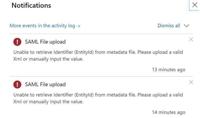Dismiss the 14 minutes ago SAML notification

[191, 82]
